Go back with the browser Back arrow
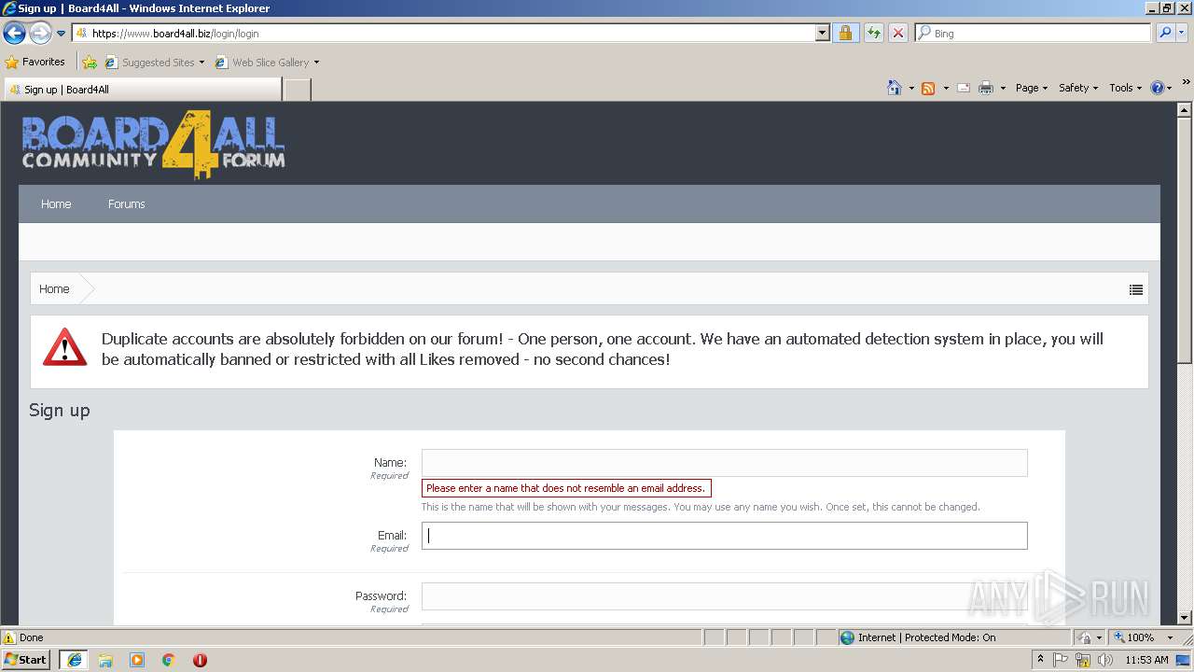Viewport: 1194px width, 672px height. [x=14, y=34]
